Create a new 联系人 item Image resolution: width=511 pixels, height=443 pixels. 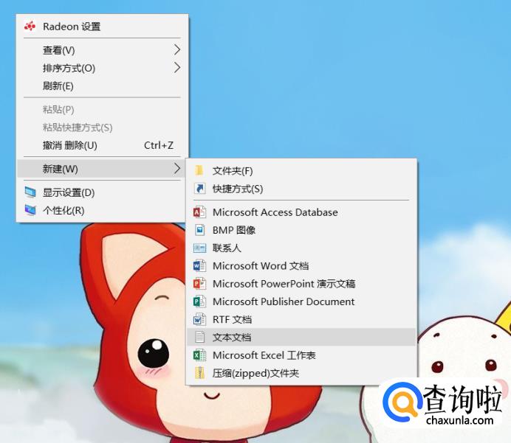301,248
